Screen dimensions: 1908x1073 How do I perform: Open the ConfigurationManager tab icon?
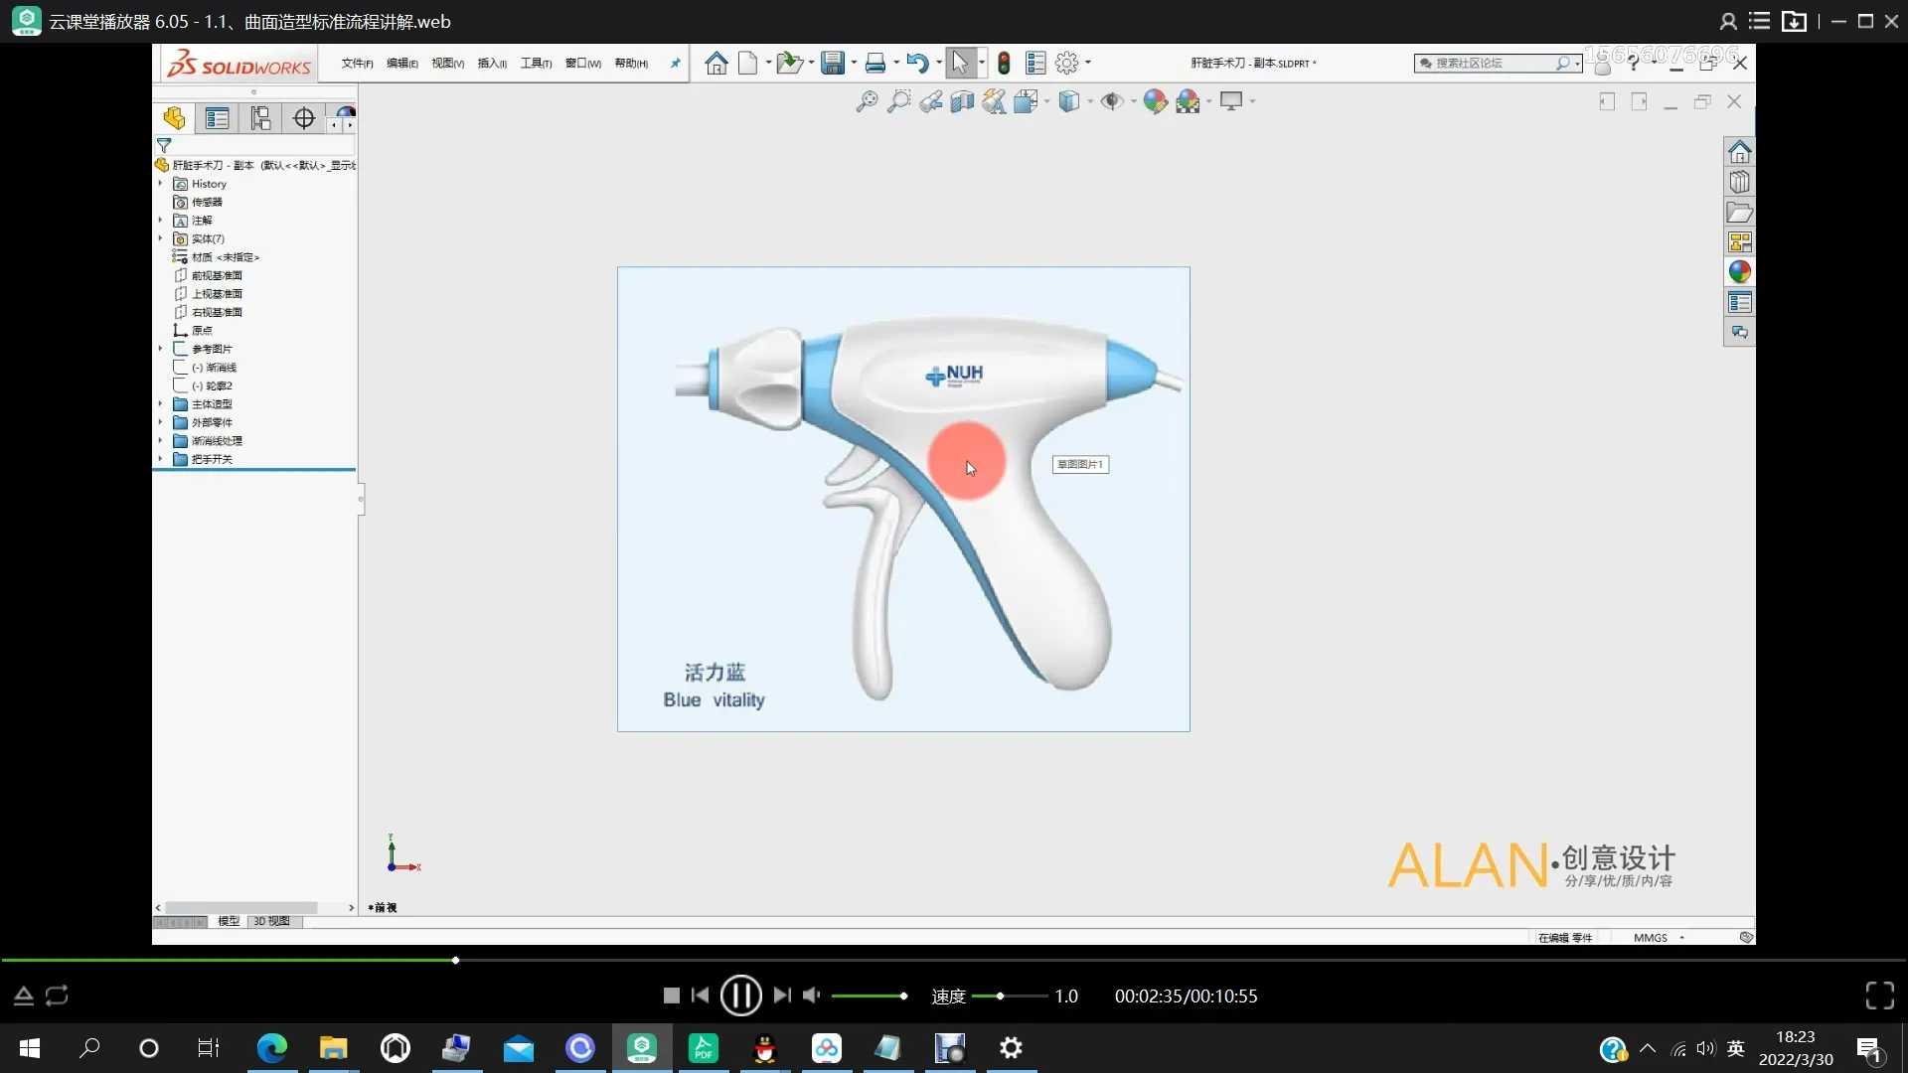point(260,119)
